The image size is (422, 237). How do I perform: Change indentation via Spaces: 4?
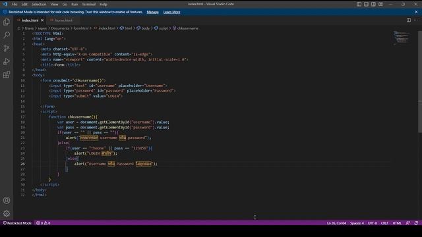pos(357,223)
